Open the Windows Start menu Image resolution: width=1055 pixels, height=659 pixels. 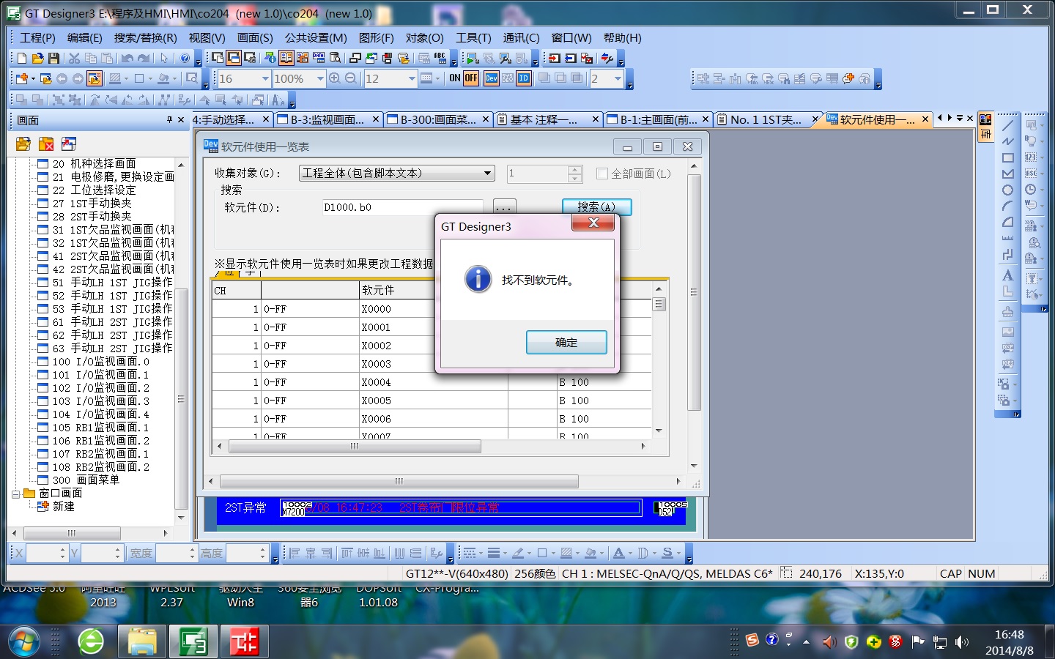point(23,642)
